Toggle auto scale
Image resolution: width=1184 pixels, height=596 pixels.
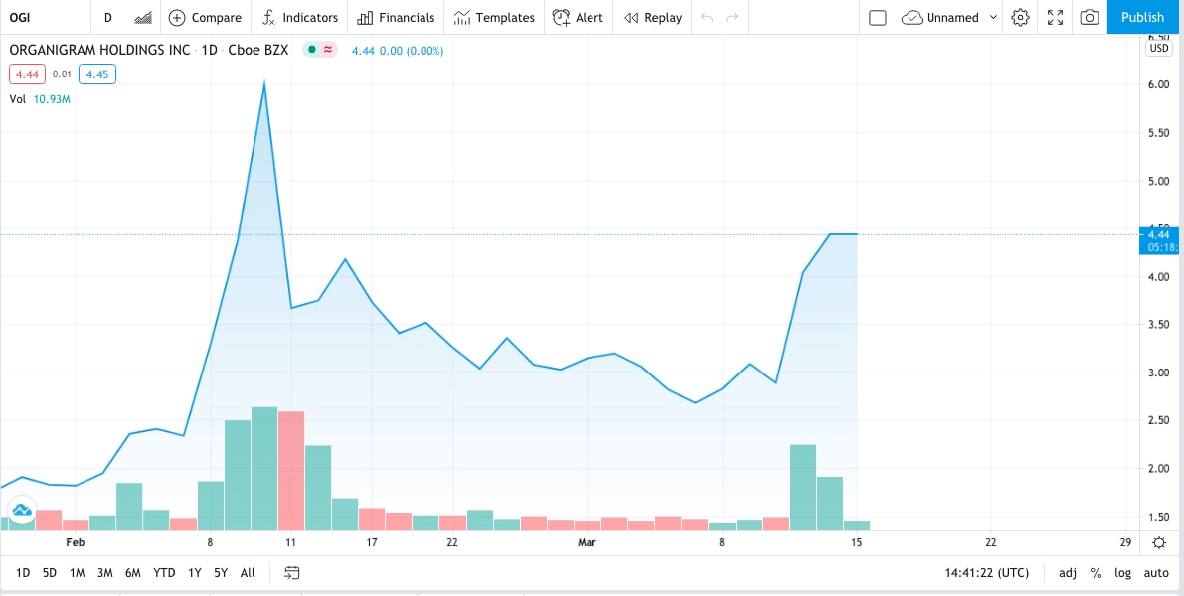[1156, 572]
